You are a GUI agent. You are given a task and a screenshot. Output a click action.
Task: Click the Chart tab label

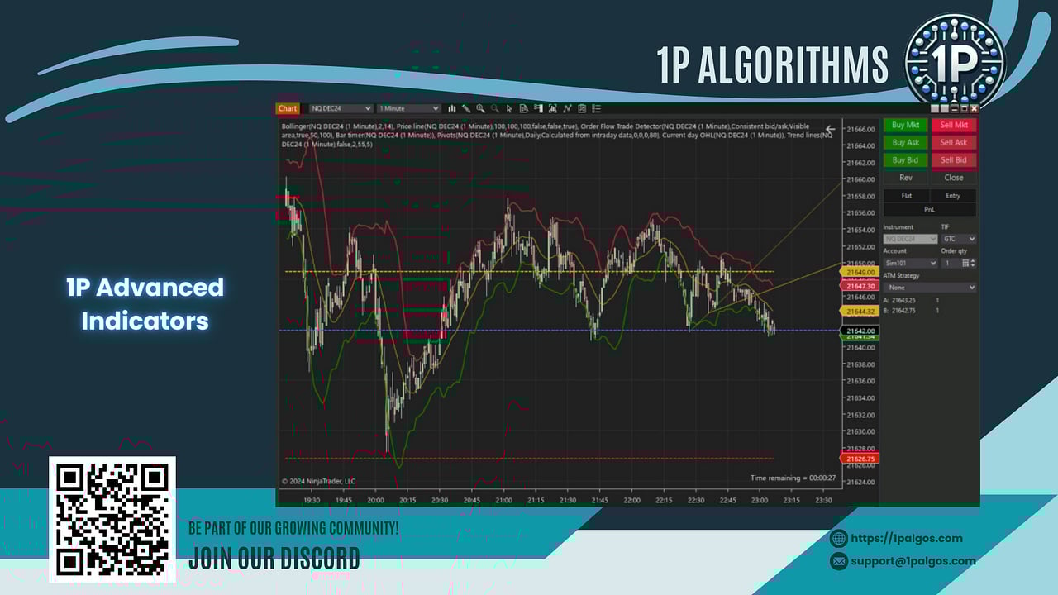pos(288,108)
